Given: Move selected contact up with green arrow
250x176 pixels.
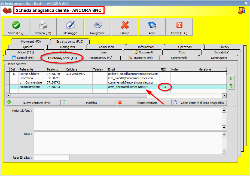Looking at the screenshot, I should coord(231,78).
